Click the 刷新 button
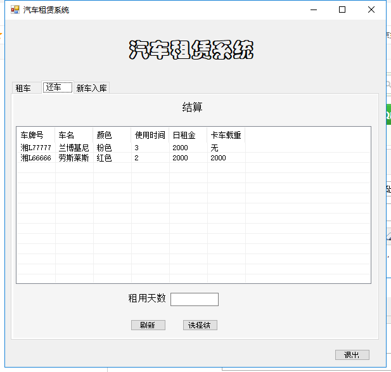The width and height of the screenshot is (391, 372). pos(148,325)
